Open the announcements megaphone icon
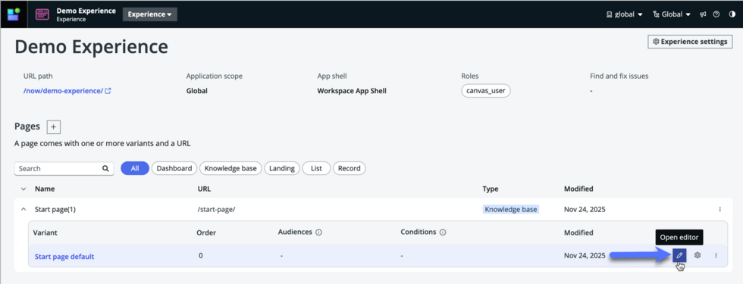The height and width of the screenshot is (284, 743). coord(704,14)
